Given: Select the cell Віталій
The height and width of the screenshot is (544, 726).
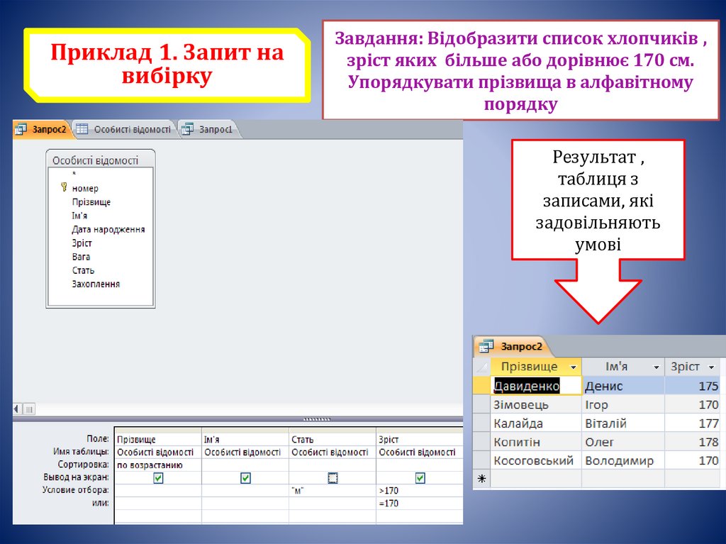Looking at the screenshot, I should (623, 423).
